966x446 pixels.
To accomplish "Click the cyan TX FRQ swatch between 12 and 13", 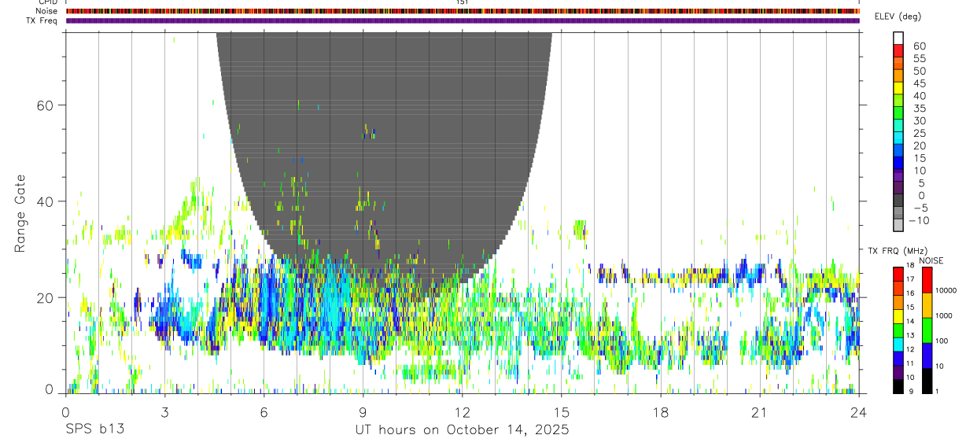I will pos(898,343).
